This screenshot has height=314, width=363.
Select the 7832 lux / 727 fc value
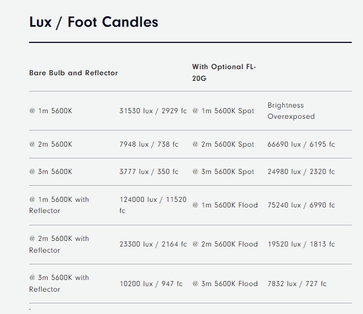point(297,283)
